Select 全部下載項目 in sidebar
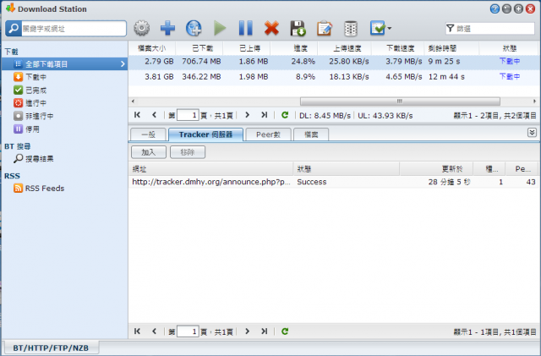Viewport: 541px width, 356px height. [x=65, y=64]
